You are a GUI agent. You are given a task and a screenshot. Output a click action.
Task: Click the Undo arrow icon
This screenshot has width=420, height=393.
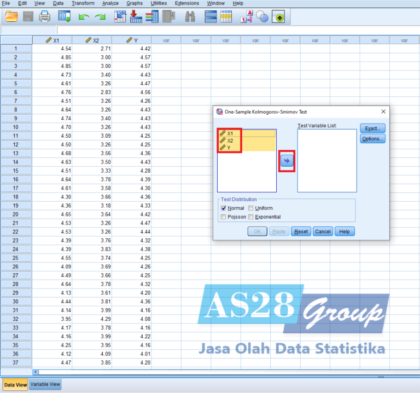83,17
